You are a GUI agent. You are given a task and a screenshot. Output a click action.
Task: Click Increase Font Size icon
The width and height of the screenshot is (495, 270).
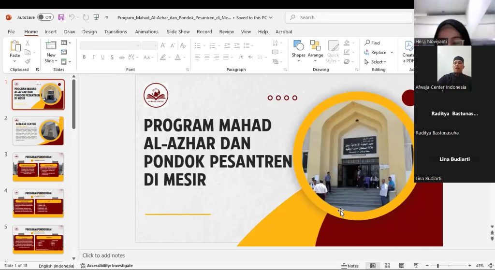(x=163, y=45)
